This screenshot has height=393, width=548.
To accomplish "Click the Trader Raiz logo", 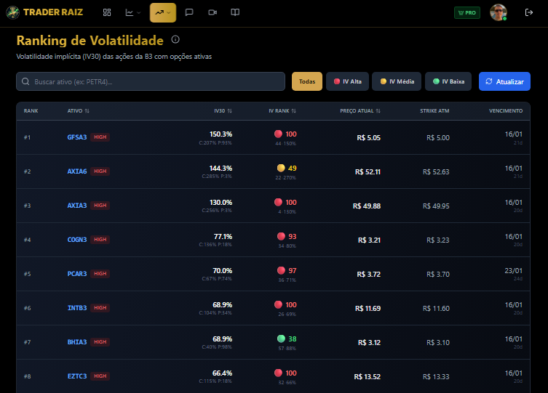I will [44, 12].
